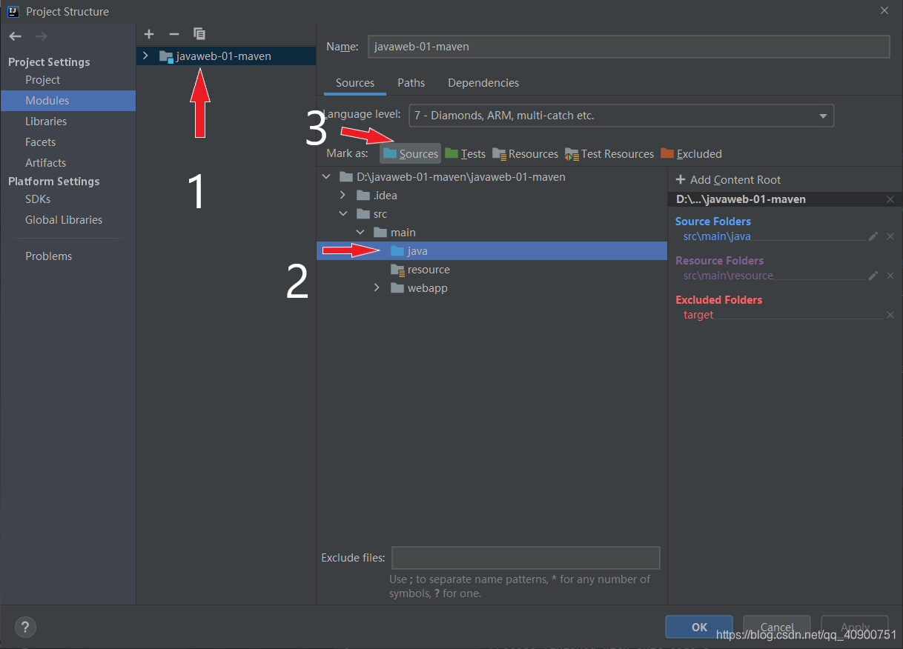Click the back navigation arrow
Image resolution: width=903 pixels, height=649 pixels.
tap(16, 36)
